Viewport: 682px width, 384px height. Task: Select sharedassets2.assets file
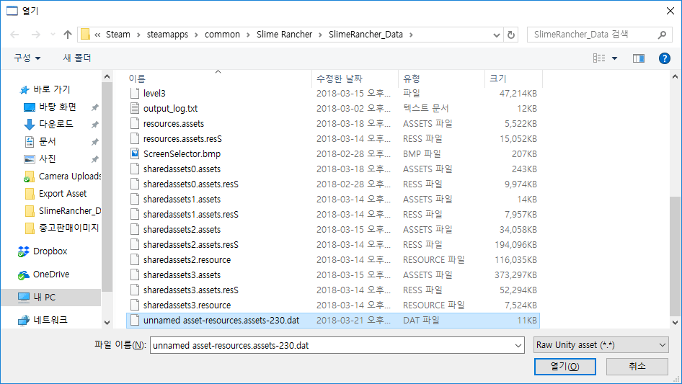click(333, 230)
